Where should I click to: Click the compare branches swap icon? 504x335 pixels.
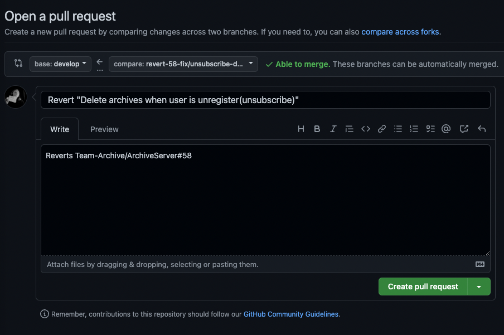(18, 64)
